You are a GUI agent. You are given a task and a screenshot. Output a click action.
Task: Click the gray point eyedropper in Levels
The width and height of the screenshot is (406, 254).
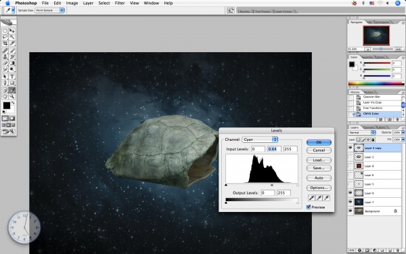coord(319,198)
